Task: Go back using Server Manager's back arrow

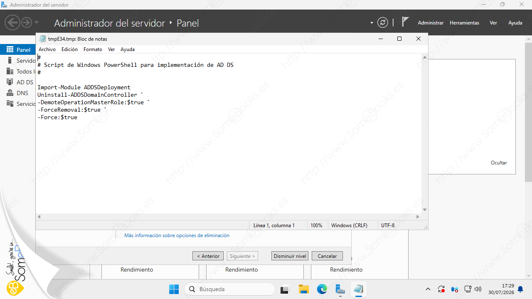Action: (12, 22)
